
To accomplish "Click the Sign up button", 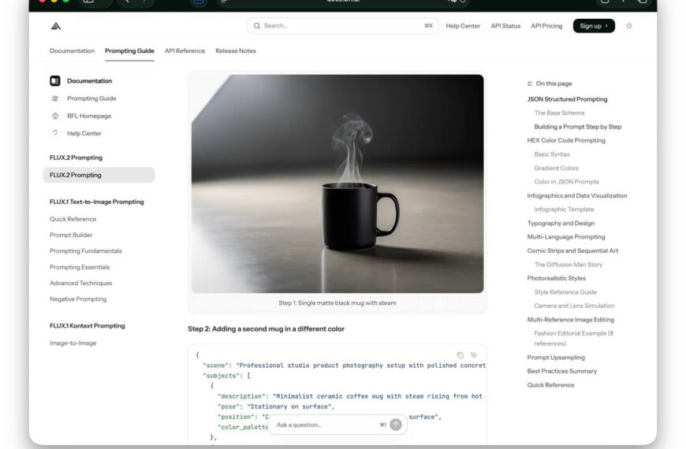I will pyautogui.click(x=594, y=26).
